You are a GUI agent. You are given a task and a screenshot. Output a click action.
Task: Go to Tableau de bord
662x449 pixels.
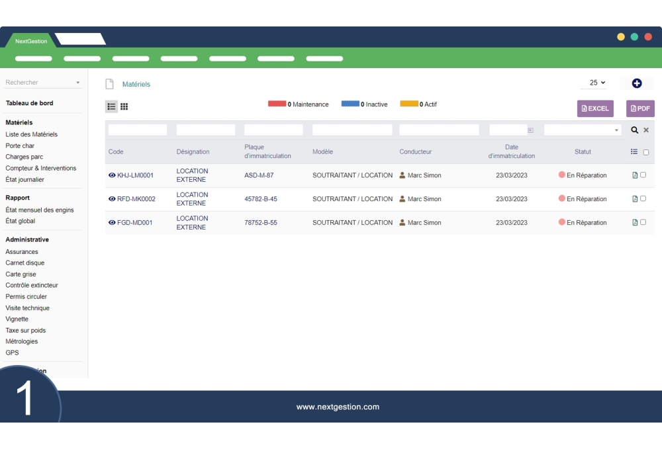[x=29, y=103]
